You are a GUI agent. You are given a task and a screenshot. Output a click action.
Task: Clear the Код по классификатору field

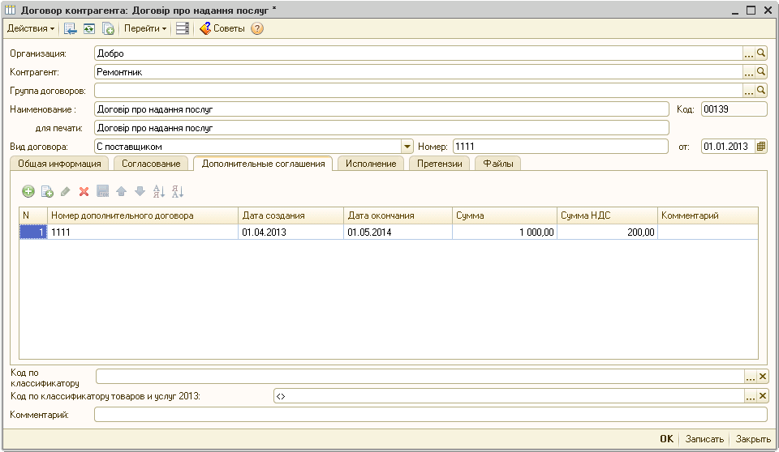[x=762, y=376]
